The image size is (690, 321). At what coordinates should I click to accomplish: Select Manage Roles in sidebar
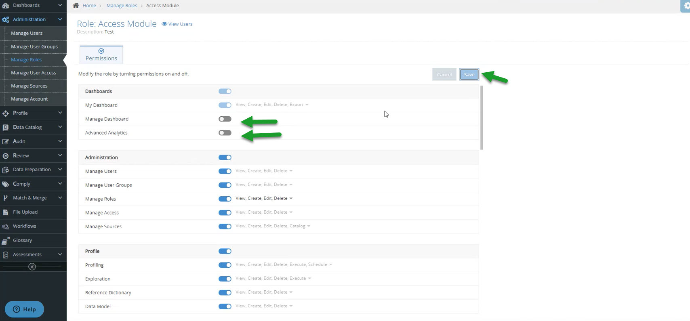(x=26, y=60)
